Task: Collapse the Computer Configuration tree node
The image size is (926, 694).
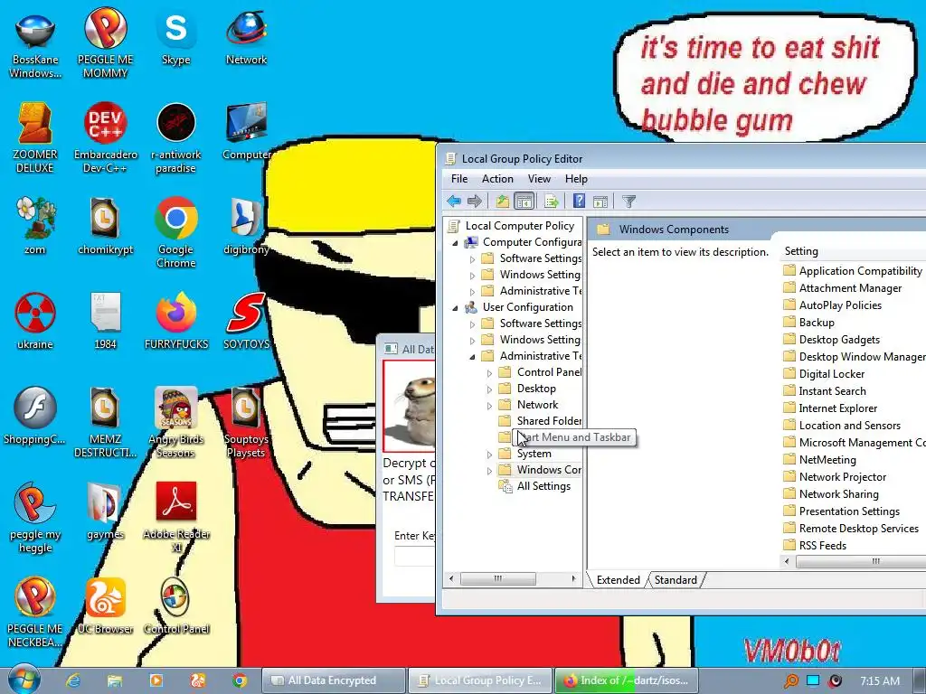Action: tap(455, 242)
